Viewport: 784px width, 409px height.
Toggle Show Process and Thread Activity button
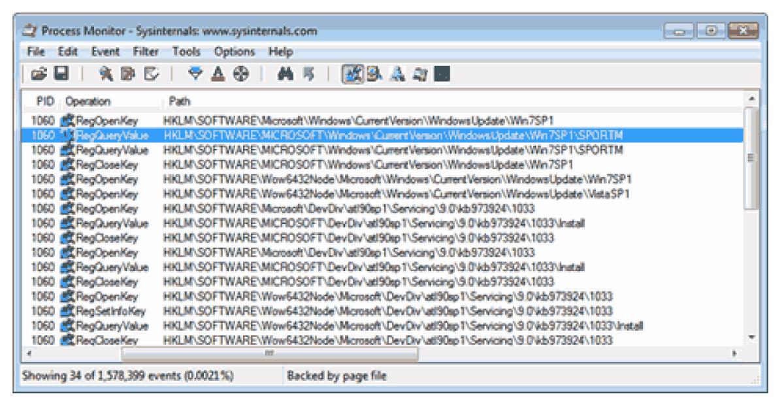(420, 75)
